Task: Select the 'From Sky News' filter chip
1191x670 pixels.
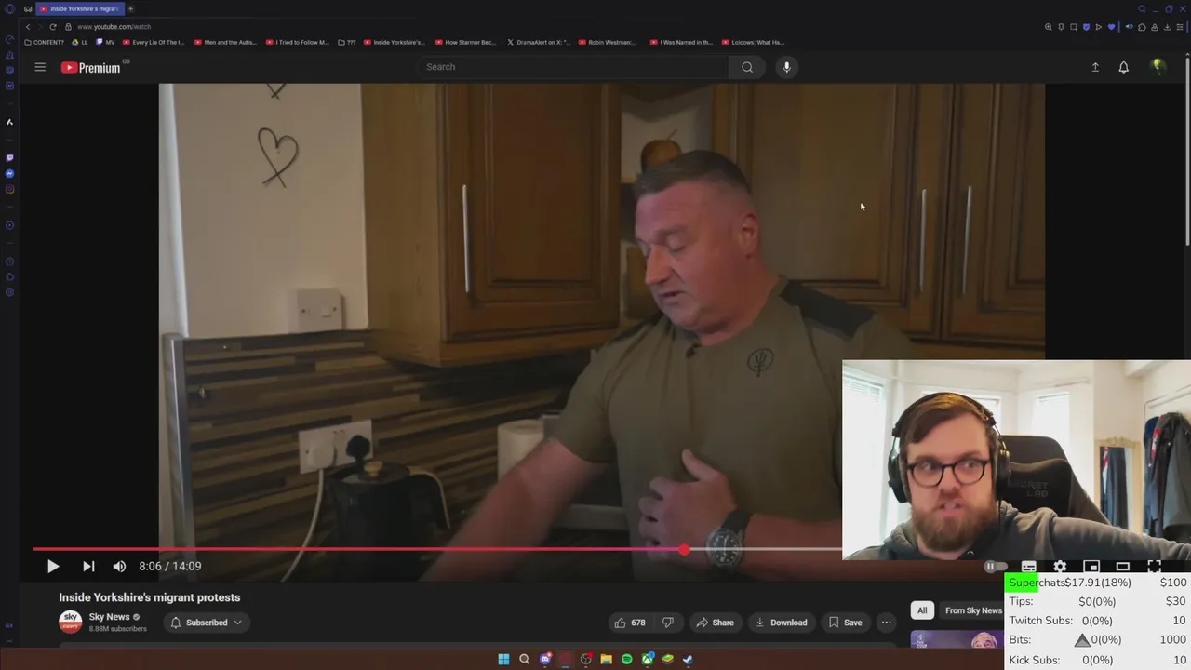Action: 973,610
